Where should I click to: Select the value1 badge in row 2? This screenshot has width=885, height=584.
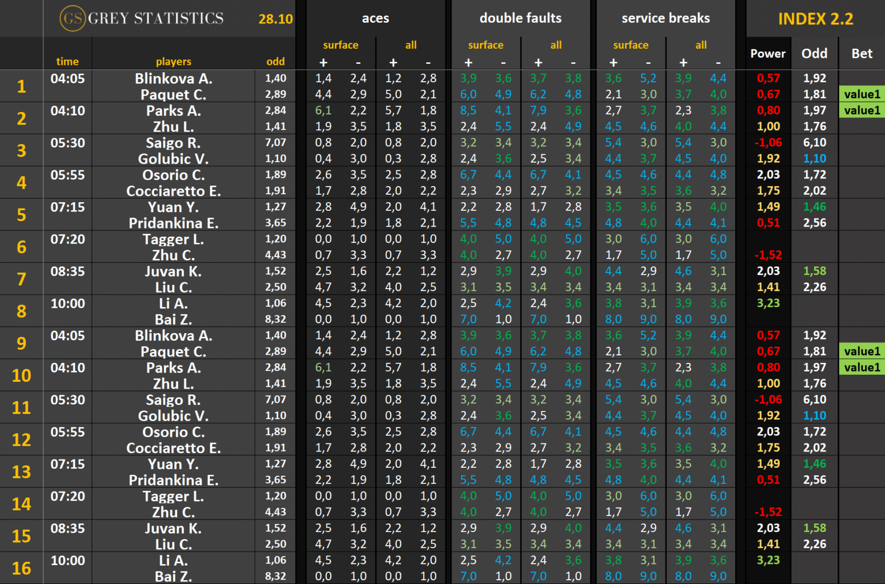pos(862,110)
